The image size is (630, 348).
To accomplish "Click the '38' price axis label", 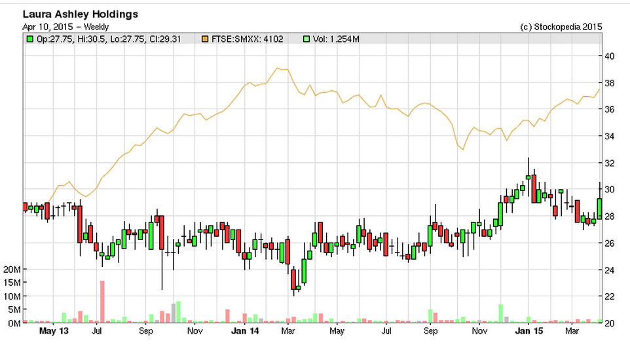I will pos(610,83).
